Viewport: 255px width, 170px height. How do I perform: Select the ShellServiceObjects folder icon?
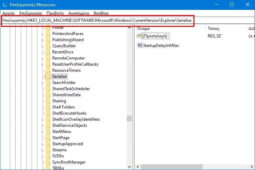pos(48,125)
